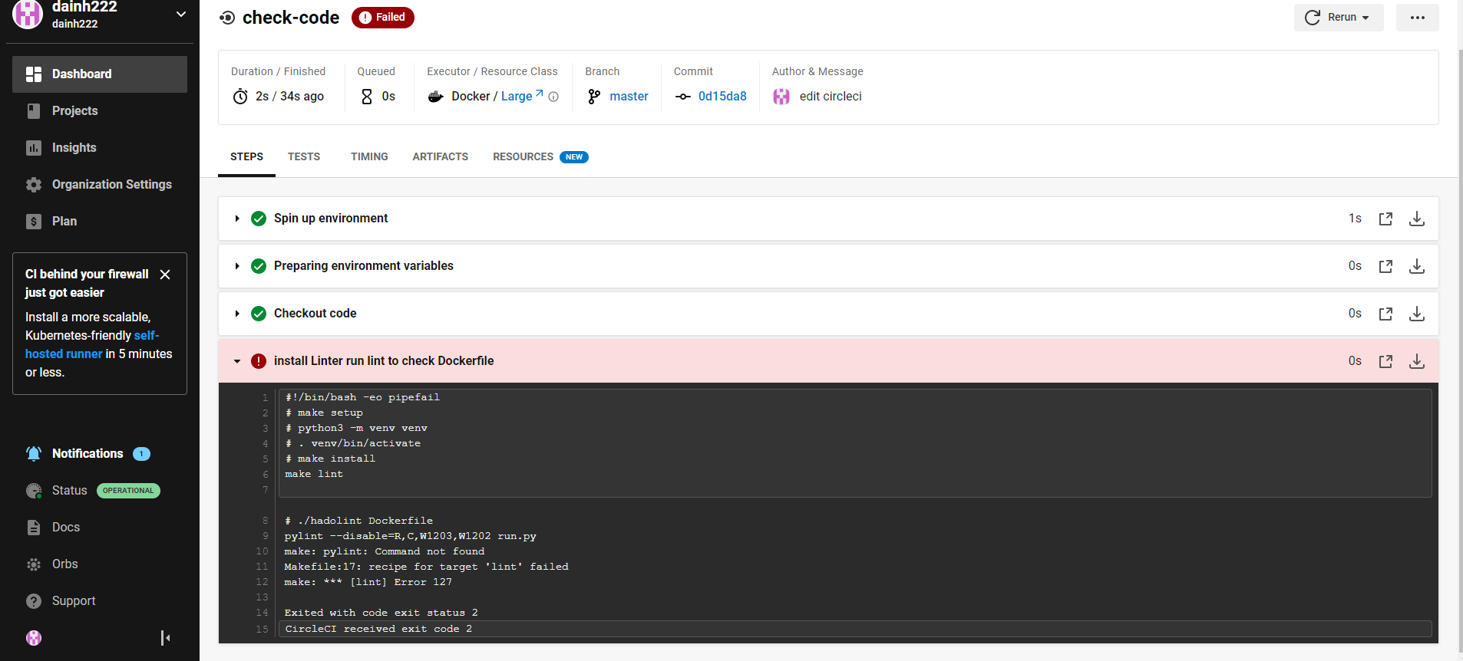1463x661 pixels.
Task: Click 'Exited with code exit status 2' line
Action: 381,613
